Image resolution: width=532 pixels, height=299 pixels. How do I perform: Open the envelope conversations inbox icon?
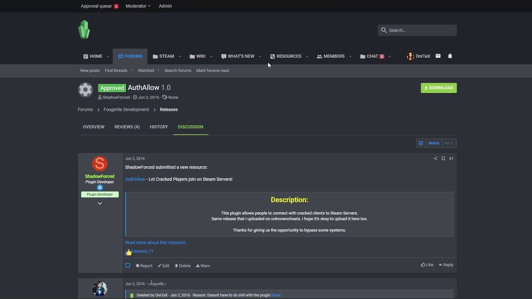pyautogui.click(x=438, y=56)
